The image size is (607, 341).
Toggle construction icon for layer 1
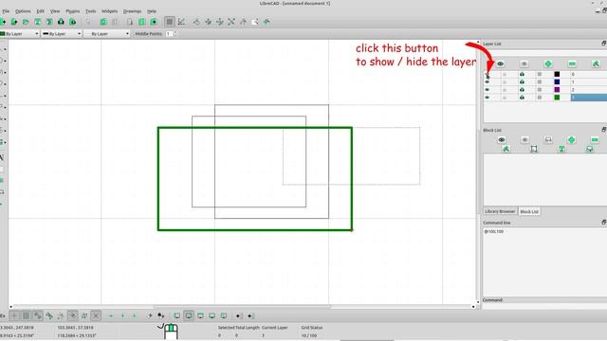coord(540,82)
